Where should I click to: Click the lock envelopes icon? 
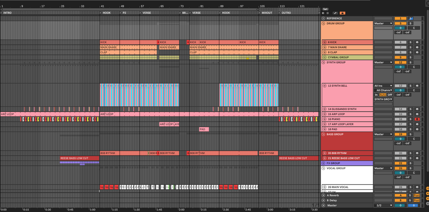(342, 13)
